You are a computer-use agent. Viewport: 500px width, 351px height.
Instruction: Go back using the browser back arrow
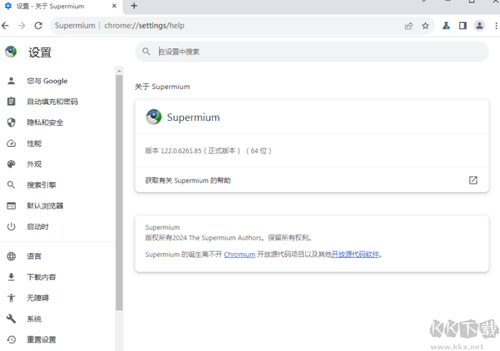pos(5,25)
